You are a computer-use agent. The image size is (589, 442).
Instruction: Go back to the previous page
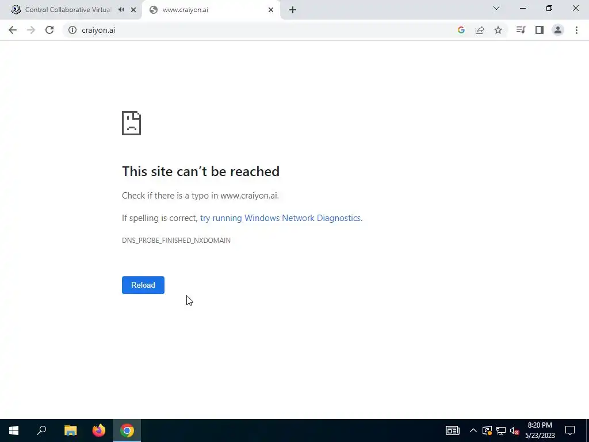point(13,30)
